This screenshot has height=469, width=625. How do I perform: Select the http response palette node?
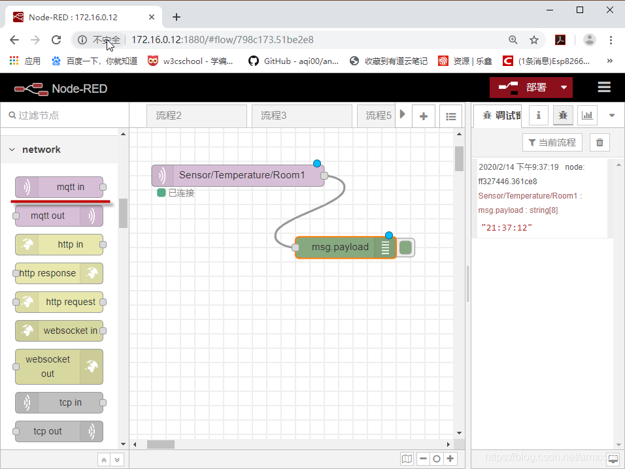click(x=59, y=273)
